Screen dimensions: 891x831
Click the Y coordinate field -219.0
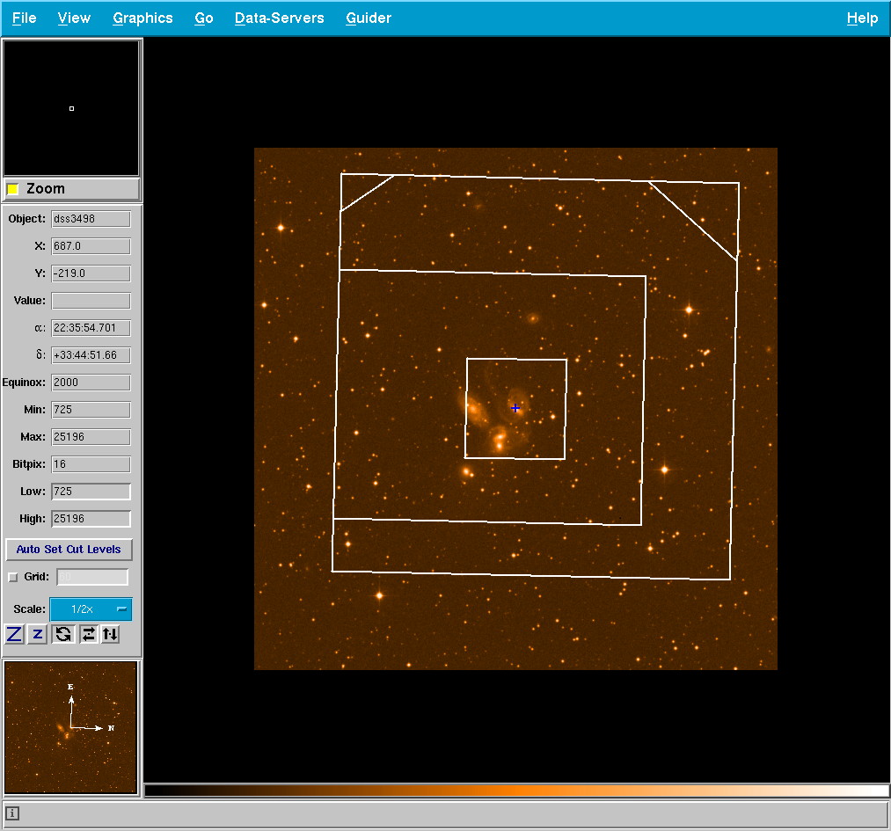pyautogui.click(x=91, y=273)
